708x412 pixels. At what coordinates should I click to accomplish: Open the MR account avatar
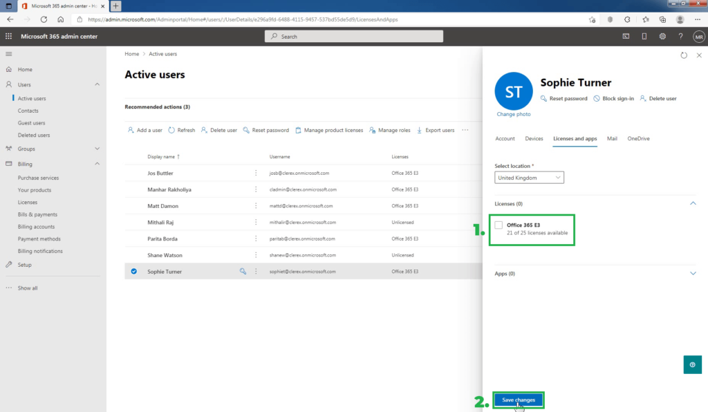(699, 37)
